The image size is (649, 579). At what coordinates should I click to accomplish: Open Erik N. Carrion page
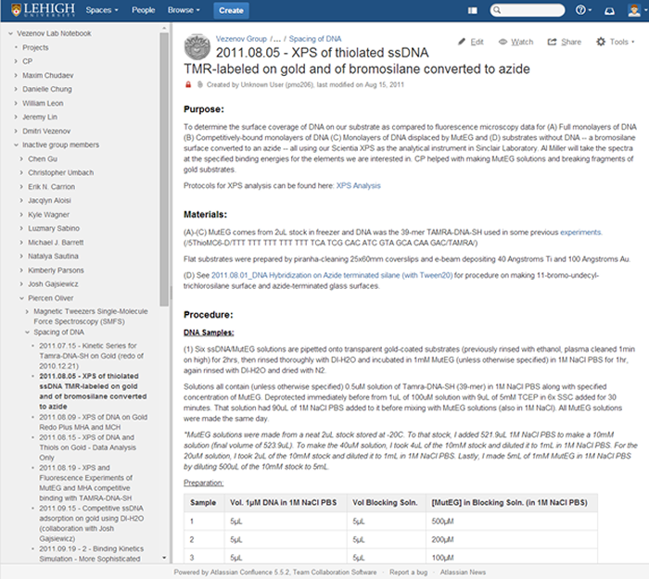coord(51,187)
